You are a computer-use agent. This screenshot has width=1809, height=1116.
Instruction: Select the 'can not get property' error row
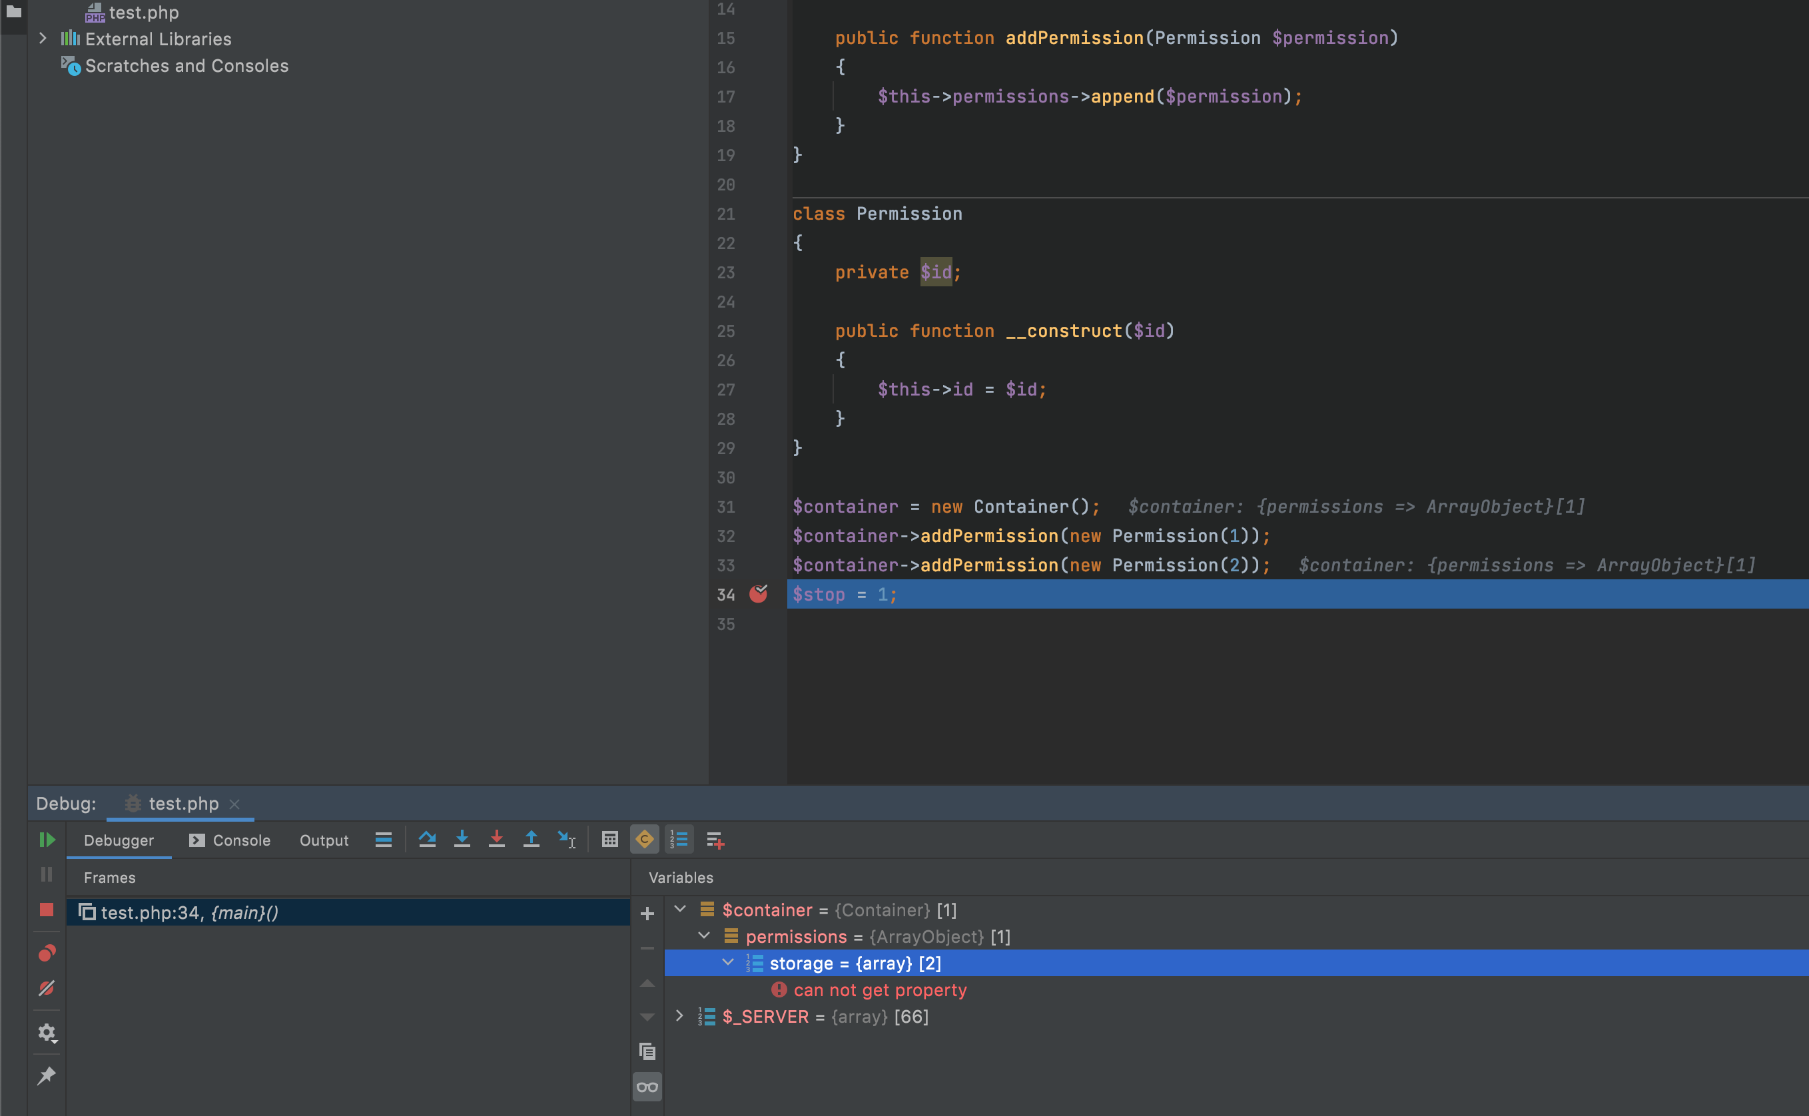pyautogui.click(x=1236, y=989)
